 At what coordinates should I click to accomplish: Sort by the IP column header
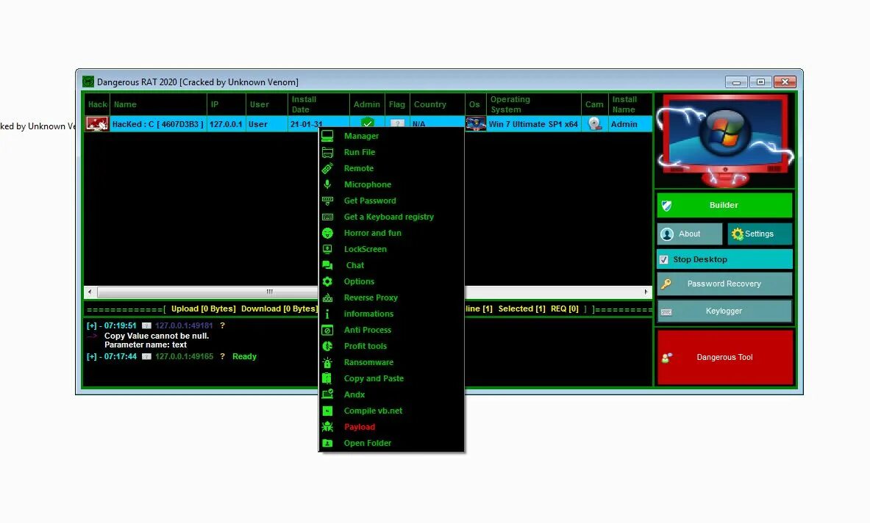click(x=227, y=104)
